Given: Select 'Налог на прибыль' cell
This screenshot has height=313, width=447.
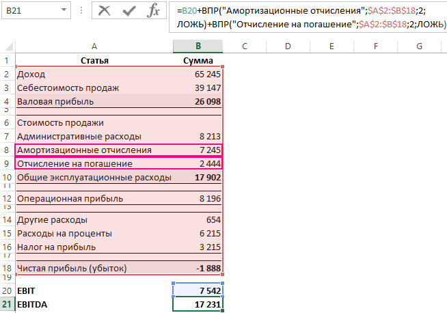Looking at the screenshot, I should pos(94,247).
